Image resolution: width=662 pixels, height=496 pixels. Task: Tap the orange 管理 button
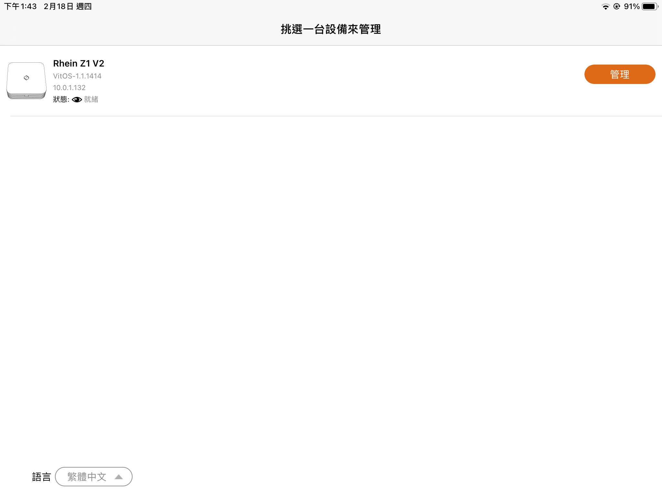tap(620, 74)
